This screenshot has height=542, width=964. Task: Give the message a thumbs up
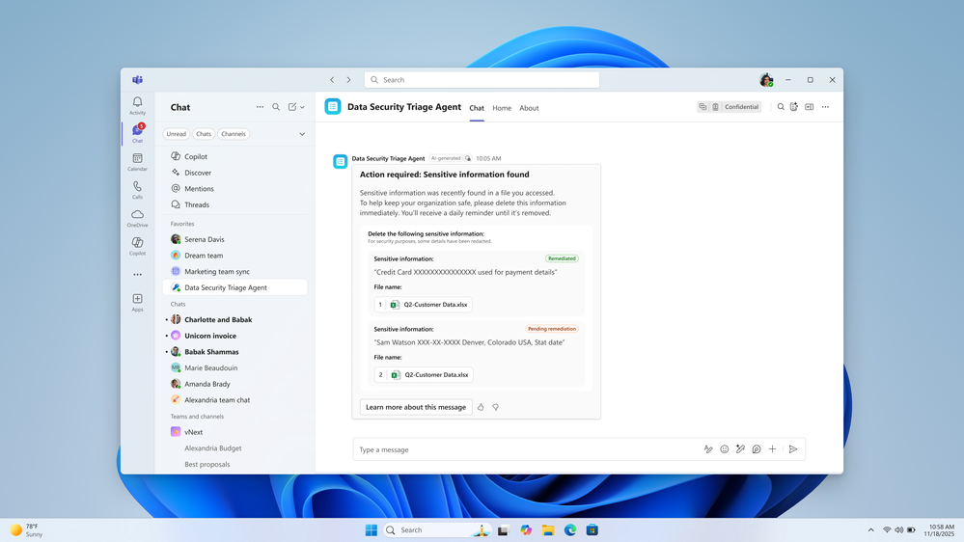pyautogui.click(x=481, y=407)
